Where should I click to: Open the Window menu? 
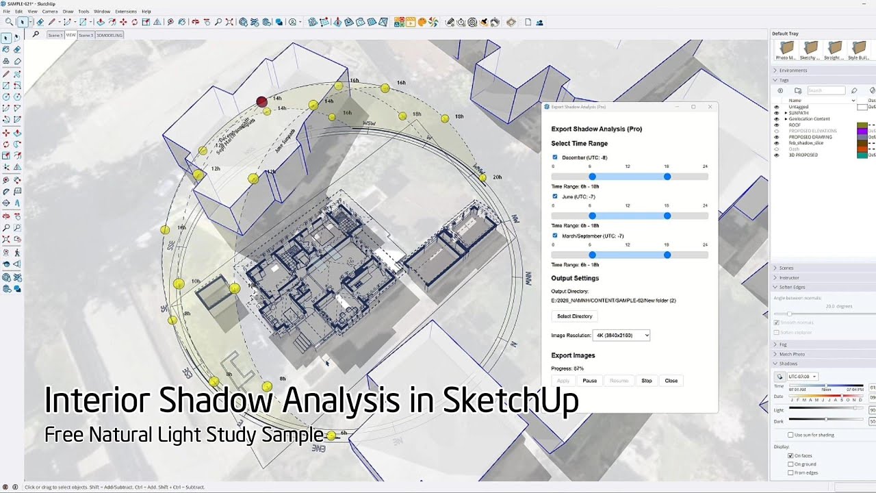(102, 12)
